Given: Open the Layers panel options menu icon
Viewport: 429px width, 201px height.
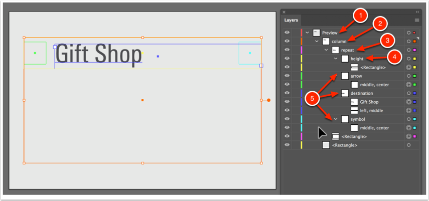Looking at the screenshot, I should 416,20.
